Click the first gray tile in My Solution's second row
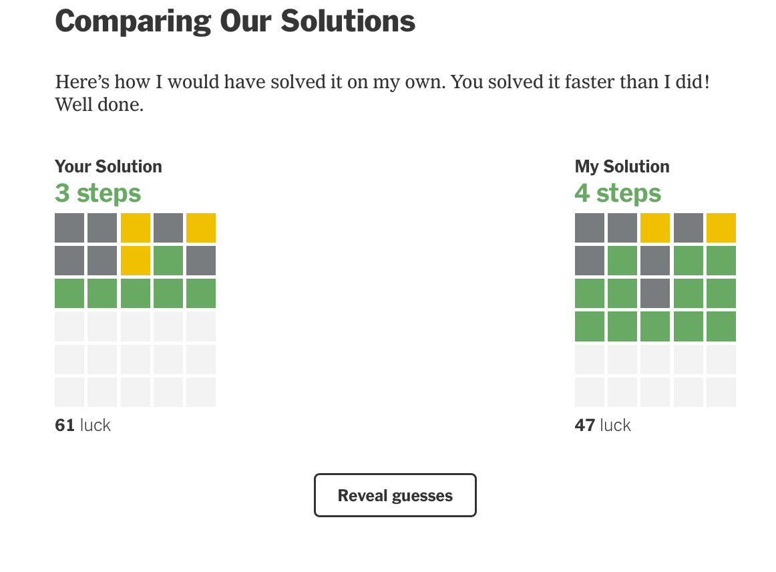The image size is (776, 572). (x=590, y=261)
